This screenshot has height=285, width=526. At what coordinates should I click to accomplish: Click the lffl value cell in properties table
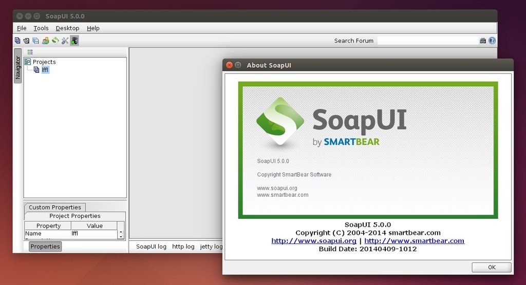(95, 233)
